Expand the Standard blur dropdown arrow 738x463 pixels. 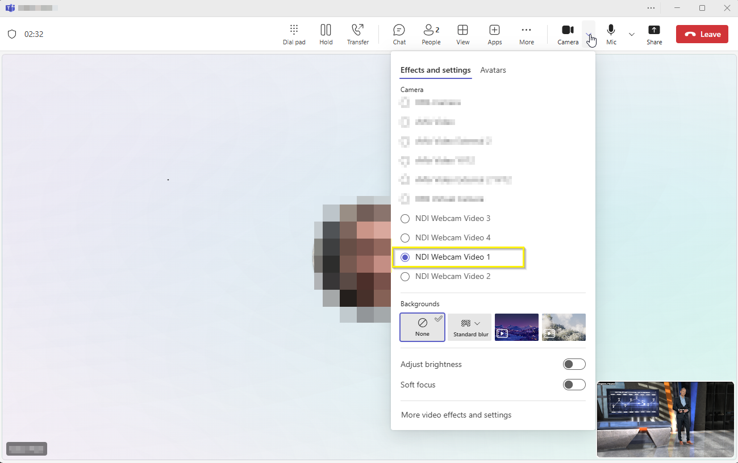pyautogui.click(x=477, y=323)
